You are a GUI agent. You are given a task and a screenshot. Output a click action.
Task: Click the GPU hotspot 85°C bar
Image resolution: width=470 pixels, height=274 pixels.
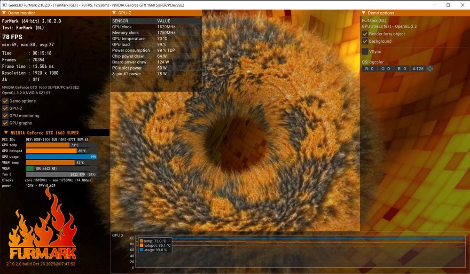pyautogui.click(x=62, y=151)
